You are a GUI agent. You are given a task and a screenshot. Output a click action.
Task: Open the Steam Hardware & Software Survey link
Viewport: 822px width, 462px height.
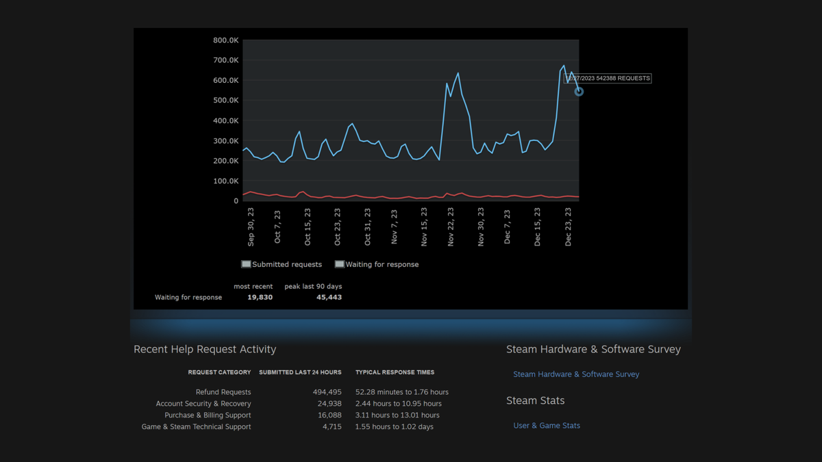click(x=576, y=374)
